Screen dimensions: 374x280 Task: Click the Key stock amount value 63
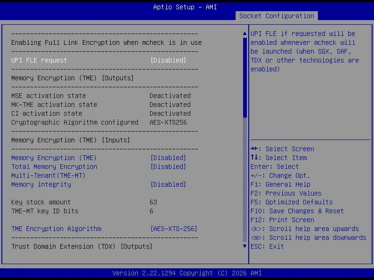click(x=153, y=202)
